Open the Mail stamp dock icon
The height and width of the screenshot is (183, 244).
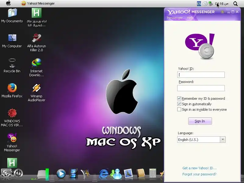(128, 174)
